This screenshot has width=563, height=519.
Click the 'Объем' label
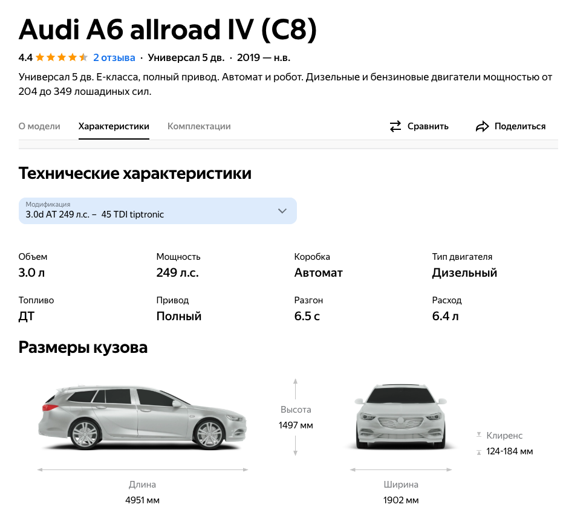coord(33,257)
